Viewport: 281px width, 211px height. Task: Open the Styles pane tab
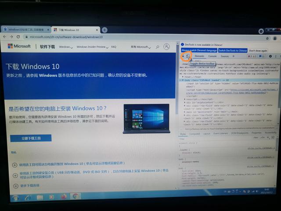point(183,134)
